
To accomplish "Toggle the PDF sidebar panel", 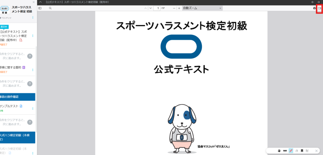I will click(40, 8).
